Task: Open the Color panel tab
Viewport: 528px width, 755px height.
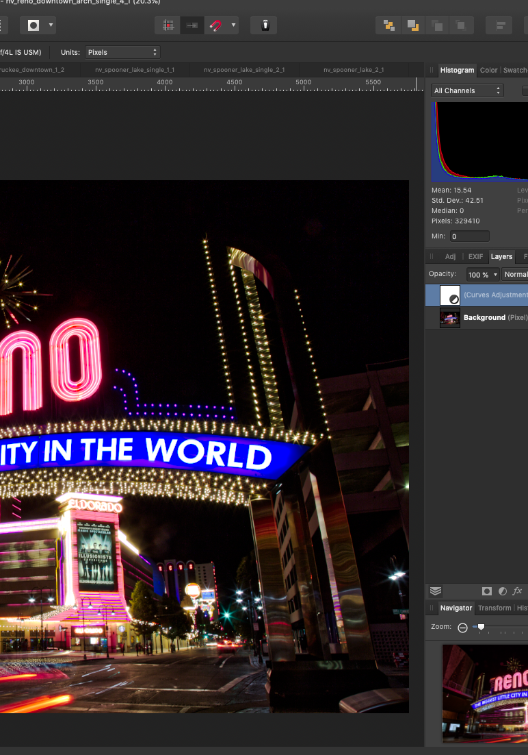Action: (x=488, y=71)
